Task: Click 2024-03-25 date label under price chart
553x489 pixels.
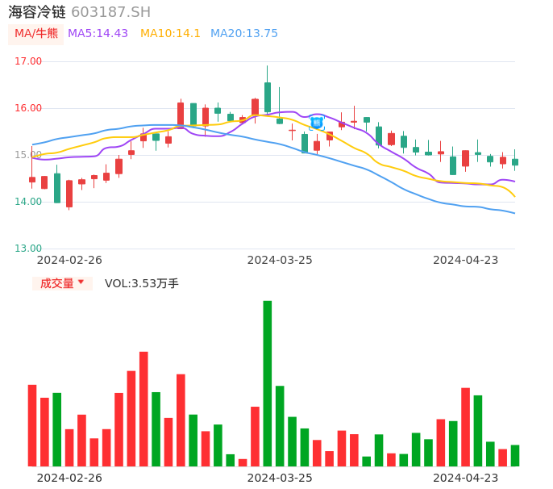Action: pos(280,260)
